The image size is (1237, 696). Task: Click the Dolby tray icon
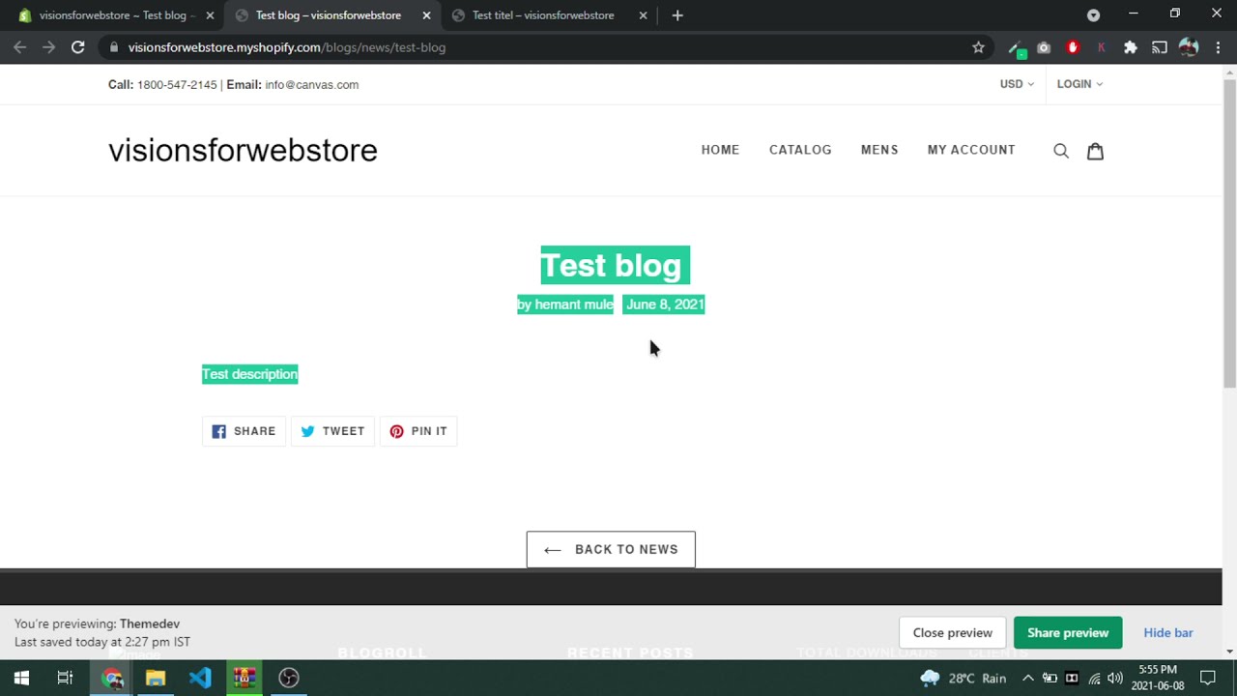pyautogui.click(x=1072, y=678)
